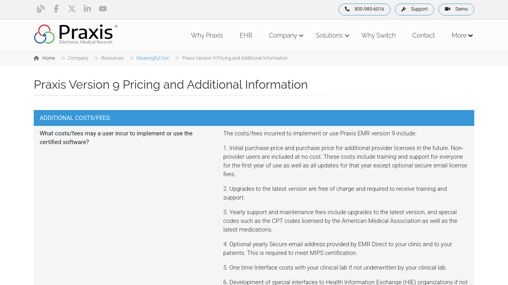Click the Home icon in breadcrumb
Image resolution: width=508 pixels, height=285 pixels.
coord(37,58)
